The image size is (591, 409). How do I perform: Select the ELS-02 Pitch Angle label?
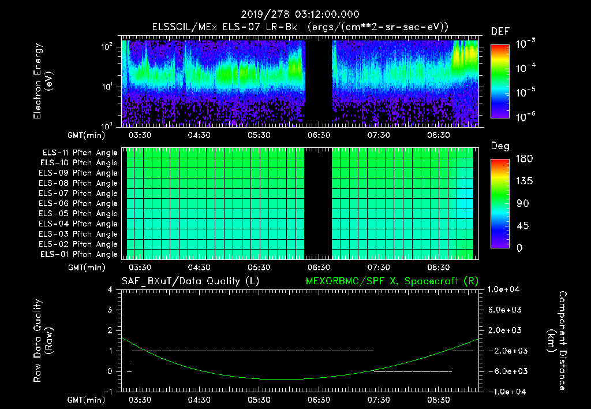(x=78, y=244)
